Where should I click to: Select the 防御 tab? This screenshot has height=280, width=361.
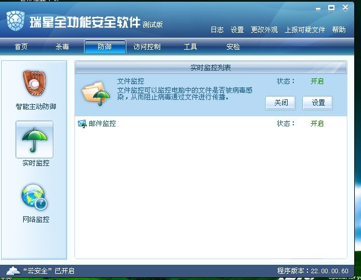pos(105,46)
